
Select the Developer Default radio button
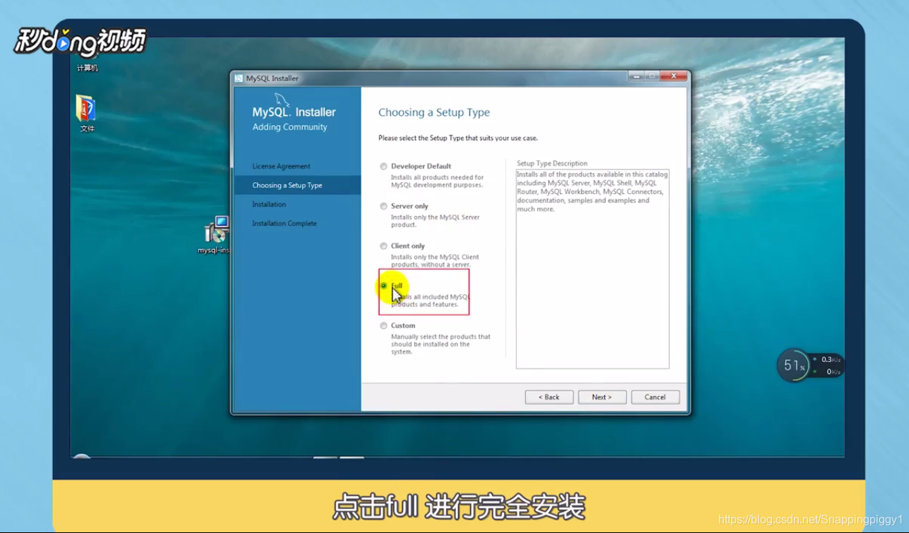(384, 167)
